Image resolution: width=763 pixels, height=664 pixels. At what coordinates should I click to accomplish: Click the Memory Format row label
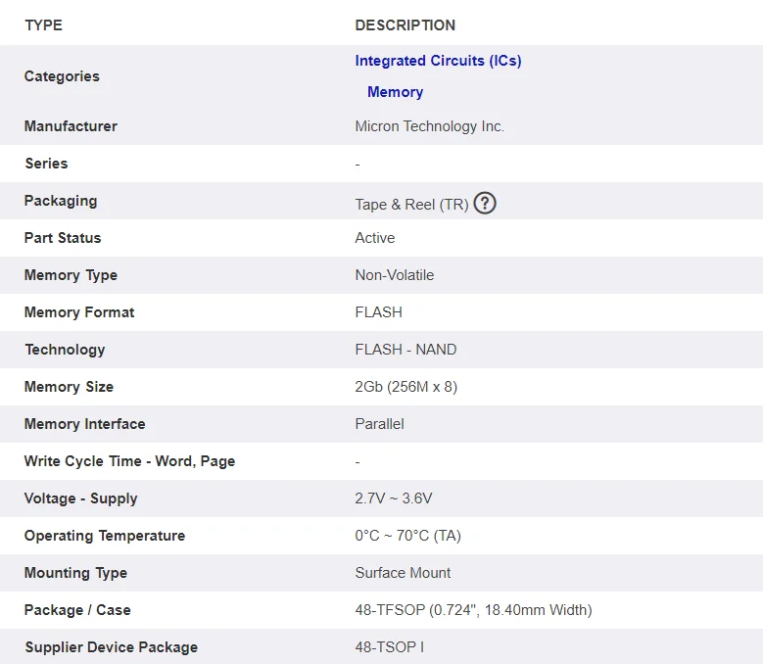tap(79, 312)
